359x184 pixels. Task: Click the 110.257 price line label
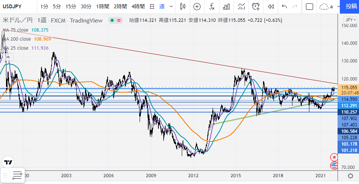click(348, 112)
